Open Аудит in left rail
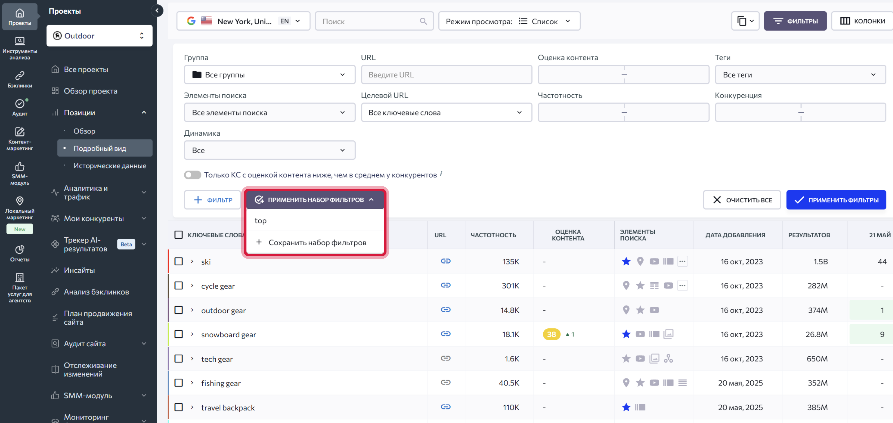The height and width of the screenshot is (423, 893). pyautogui.click(x=20, y=107)
